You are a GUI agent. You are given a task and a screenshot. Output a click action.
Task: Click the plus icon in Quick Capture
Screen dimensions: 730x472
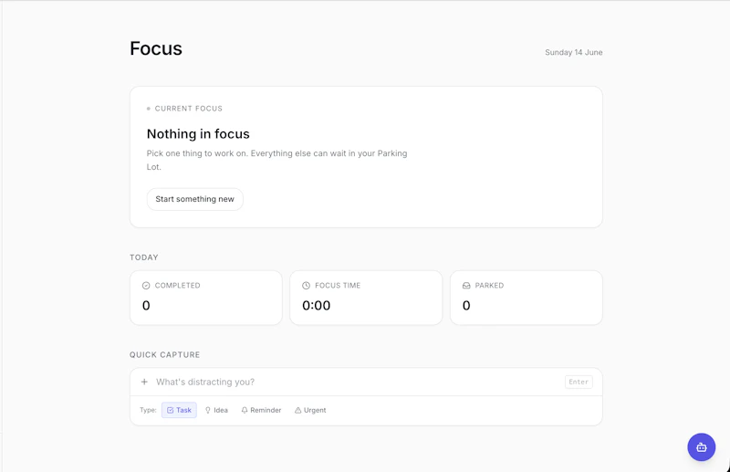point(144,382)
